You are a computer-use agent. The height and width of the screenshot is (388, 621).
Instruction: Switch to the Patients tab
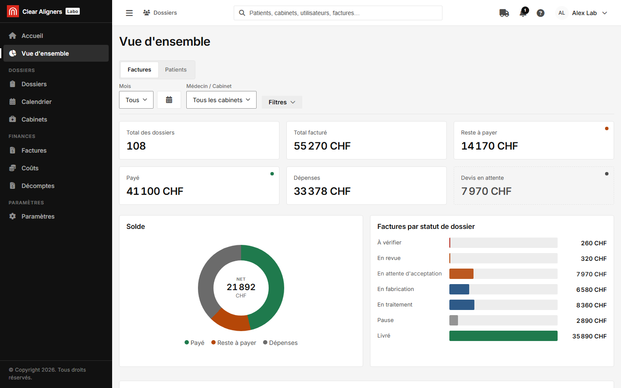[x=176, y=69]
